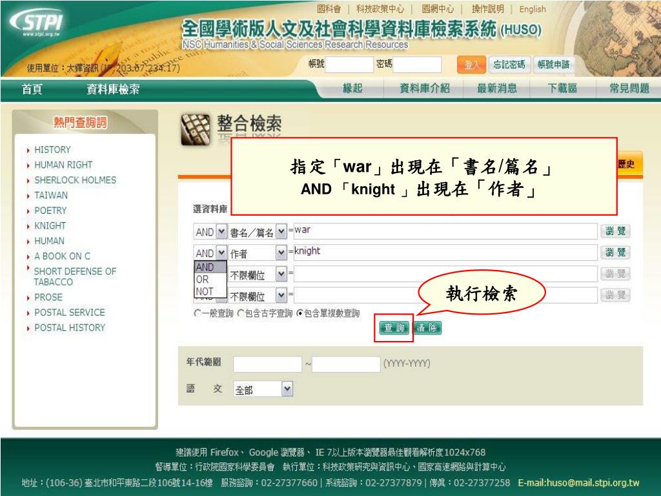Image resolution: width=661 pixels, height=496 pixels.
Task: Click the end year input field
Action: 346,364
